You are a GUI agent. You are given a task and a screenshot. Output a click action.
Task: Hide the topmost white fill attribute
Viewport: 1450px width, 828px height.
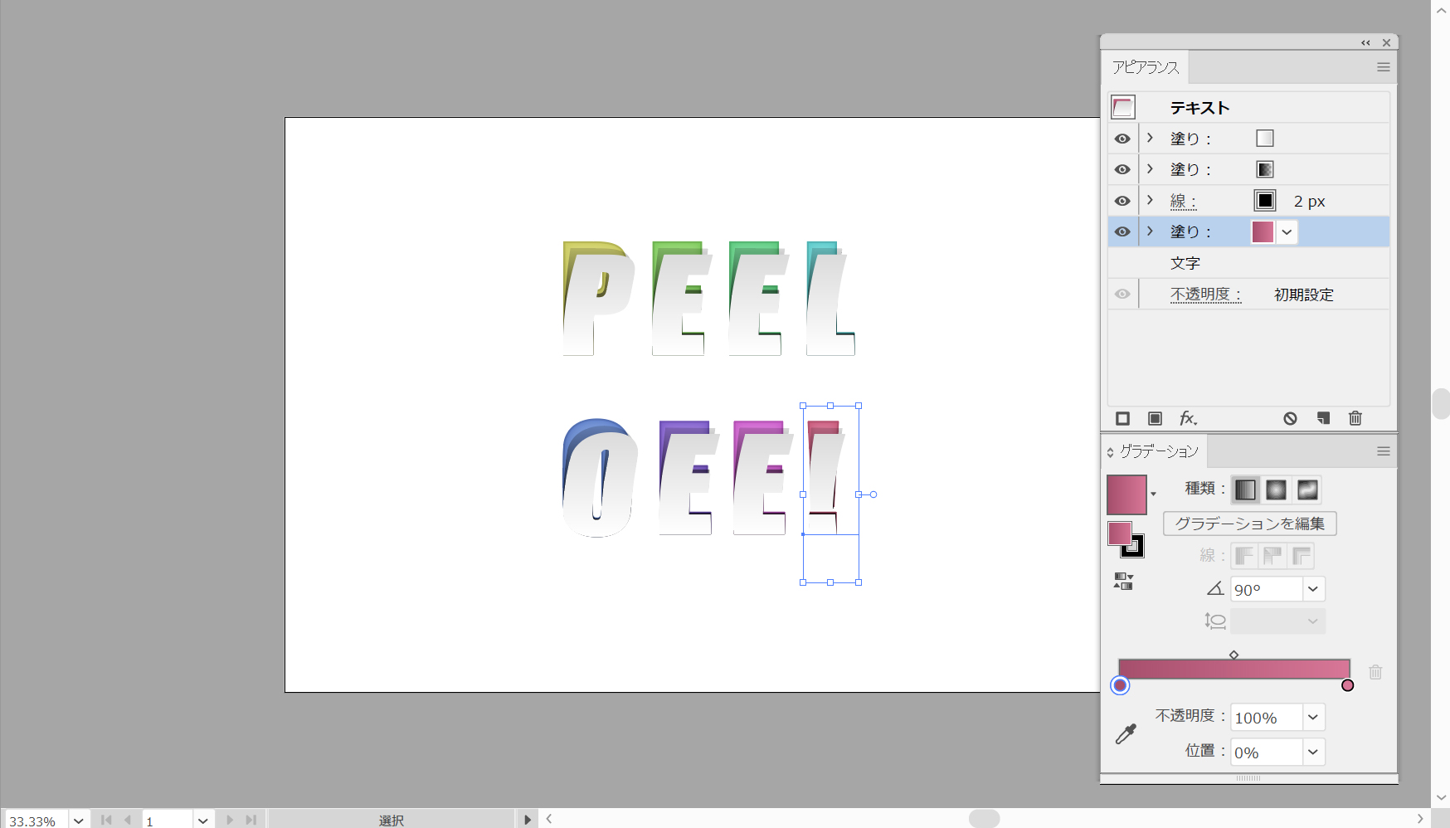coord(1122,139)
